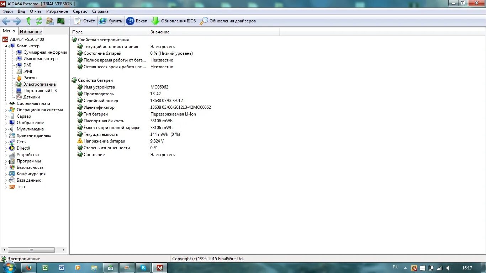Select Имя компьютера tree item
Screen dimensions: 486x273
point(40,59)
